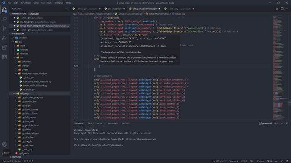Viewport: 291px width, 163px height.
Task: Click the Ln 523 cursor position indicator
Action: [219, 161]
